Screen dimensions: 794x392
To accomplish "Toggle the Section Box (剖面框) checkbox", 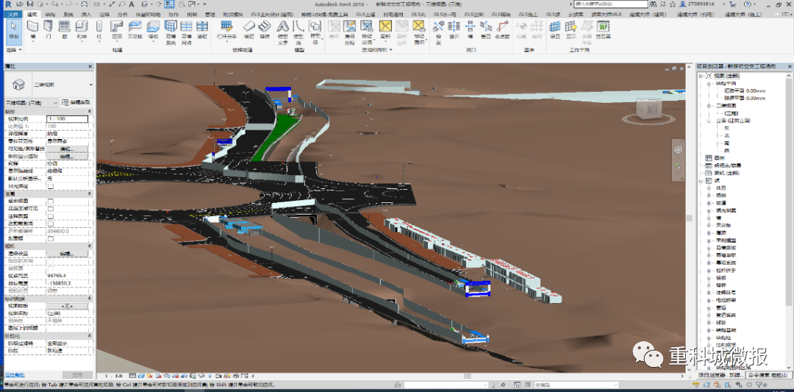I will pos(50,238).
